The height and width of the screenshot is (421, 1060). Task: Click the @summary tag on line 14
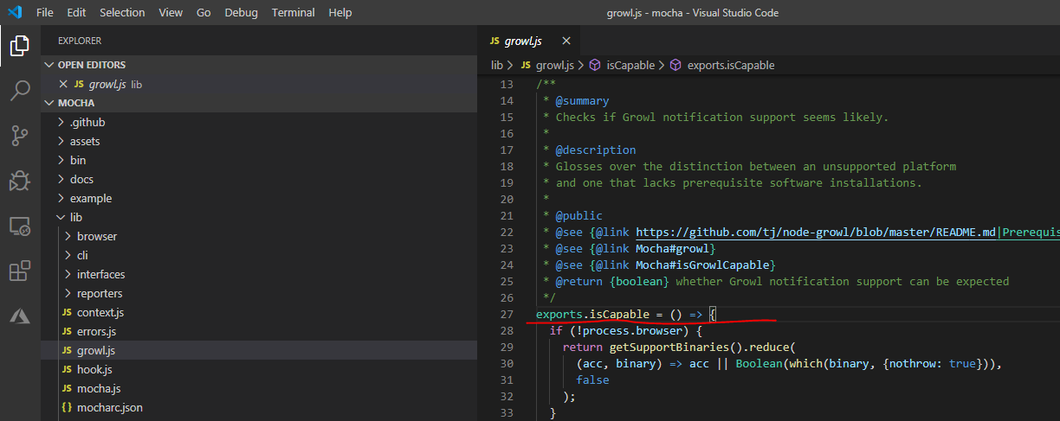point(582,100)
